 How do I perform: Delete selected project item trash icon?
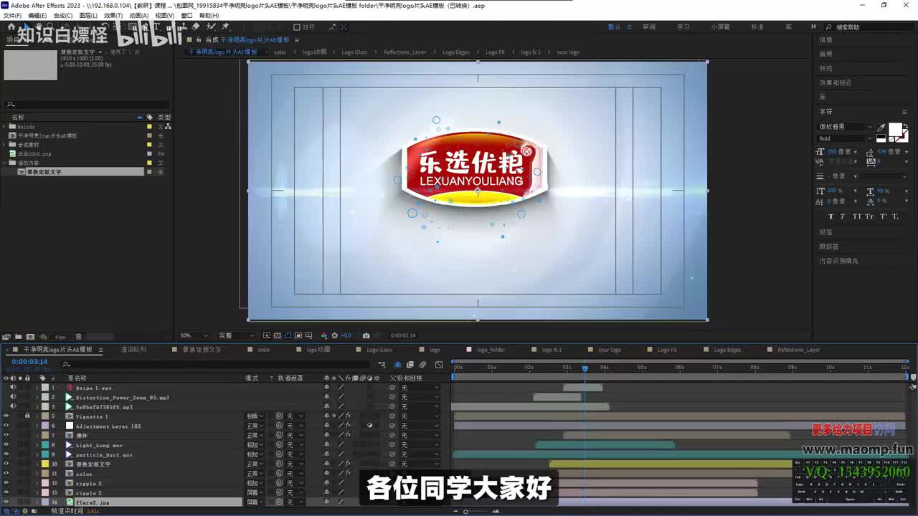tap(79, 336)
